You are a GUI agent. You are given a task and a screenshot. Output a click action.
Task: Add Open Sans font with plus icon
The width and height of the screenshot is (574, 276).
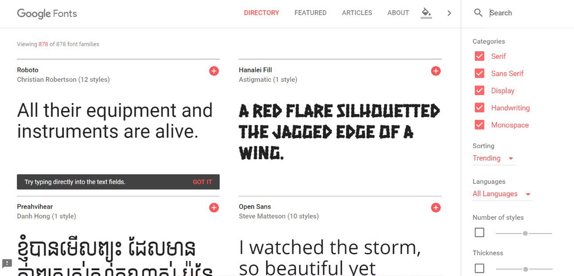[x=436, y=207]
